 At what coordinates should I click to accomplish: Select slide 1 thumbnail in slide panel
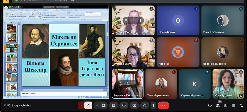(x=12, y=28)
